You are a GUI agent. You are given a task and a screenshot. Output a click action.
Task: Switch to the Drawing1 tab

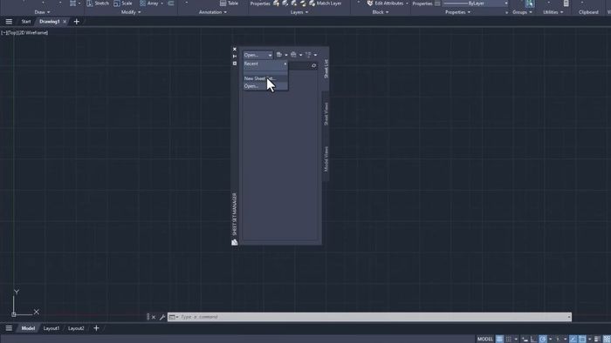(50, 22)
